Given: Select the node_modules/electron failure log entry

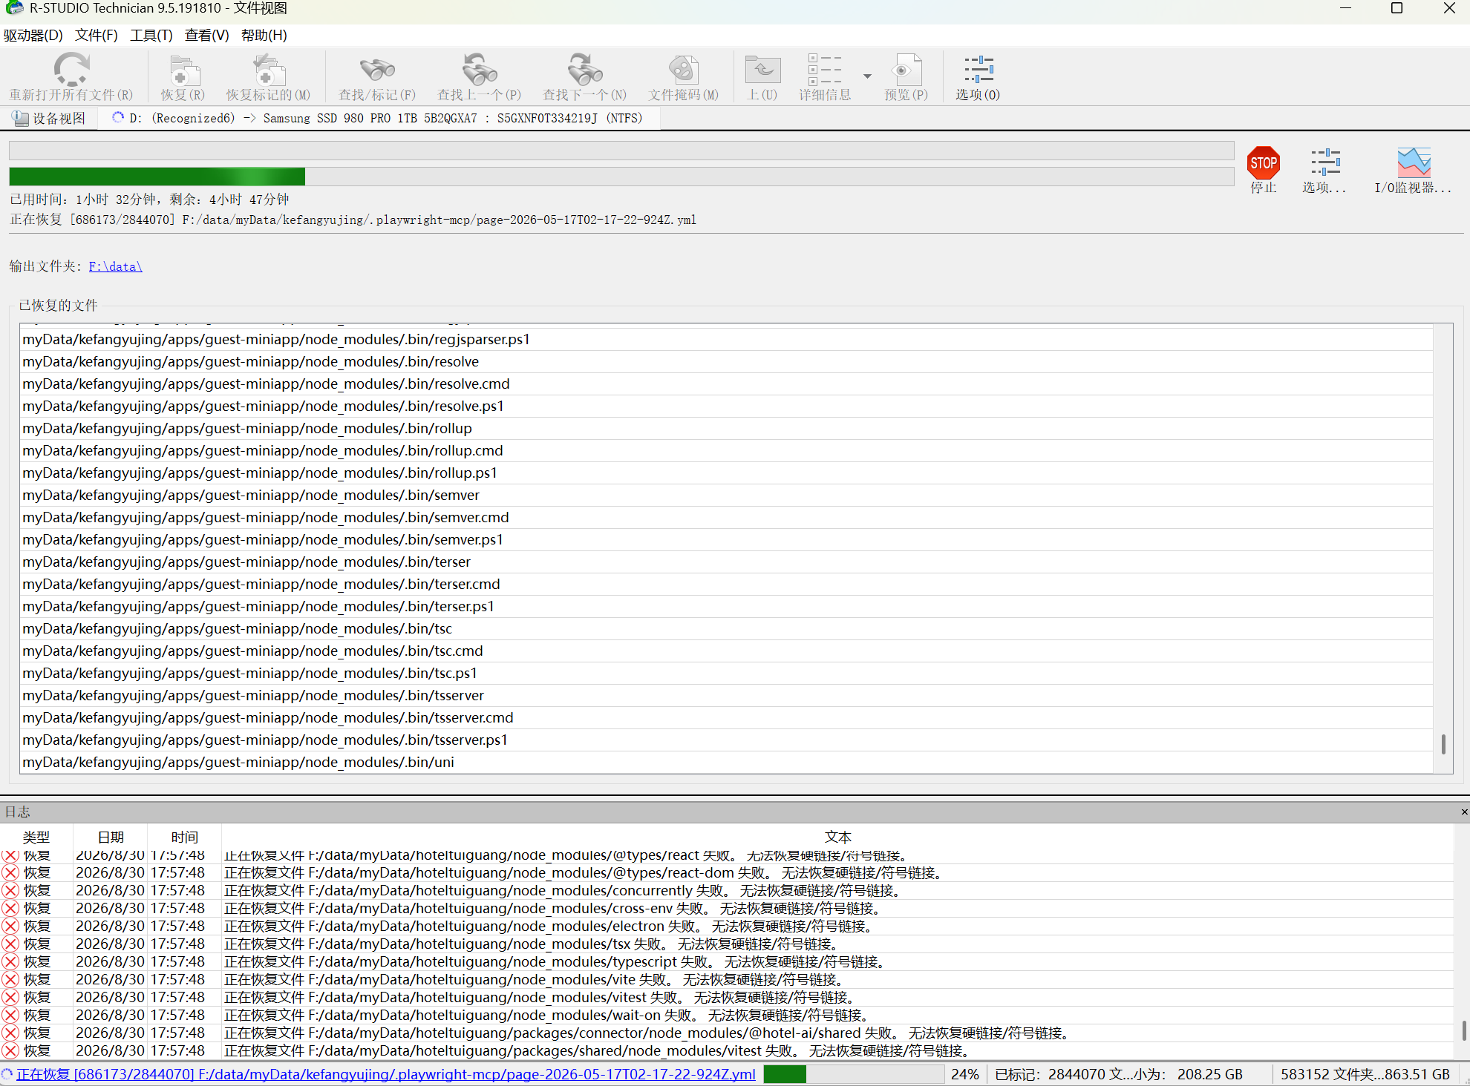Looking at the screenshot, I should pyautogui.click(x=727, y=926).
